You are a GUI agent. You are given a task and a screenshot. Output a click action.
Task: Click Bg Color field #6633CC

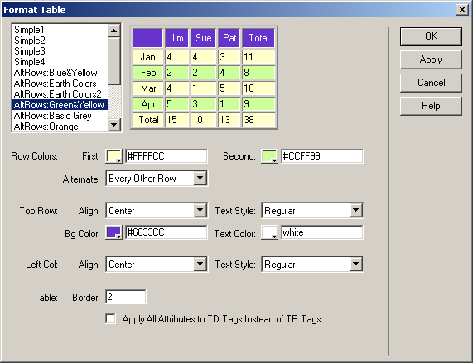click(167, 232)
